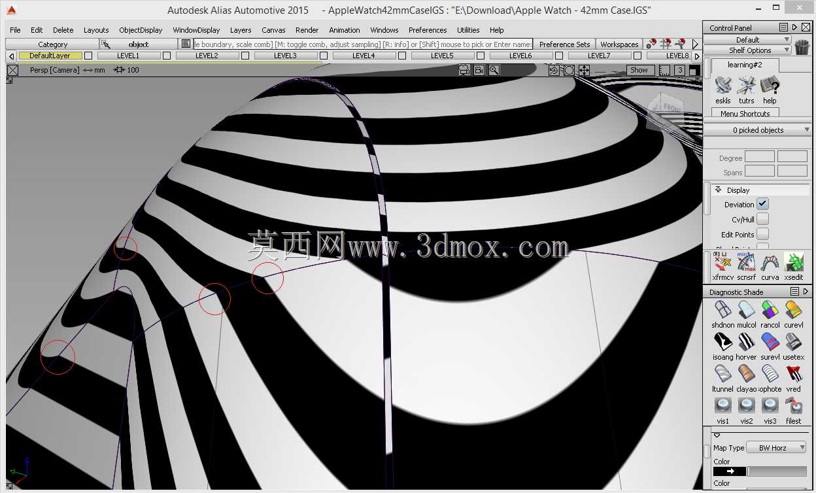Image resolution: width=816 pixels, height=493 pixels.
Task: Apply usetex texture shading
Action: point(793,342)
